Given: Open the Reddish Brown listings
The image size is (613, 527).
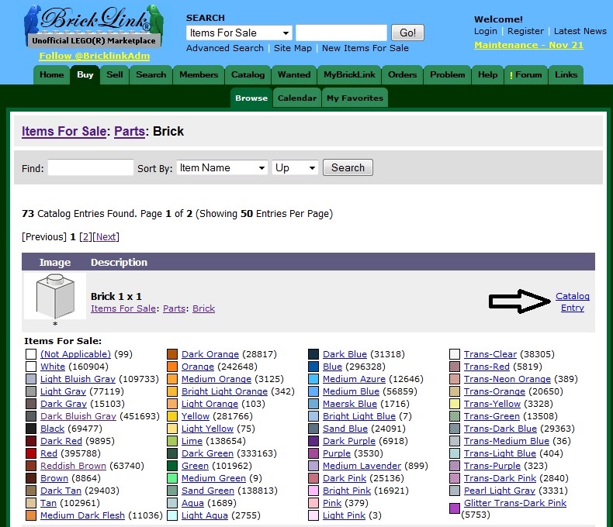Looking at the screenshot, I should point(73,466).
